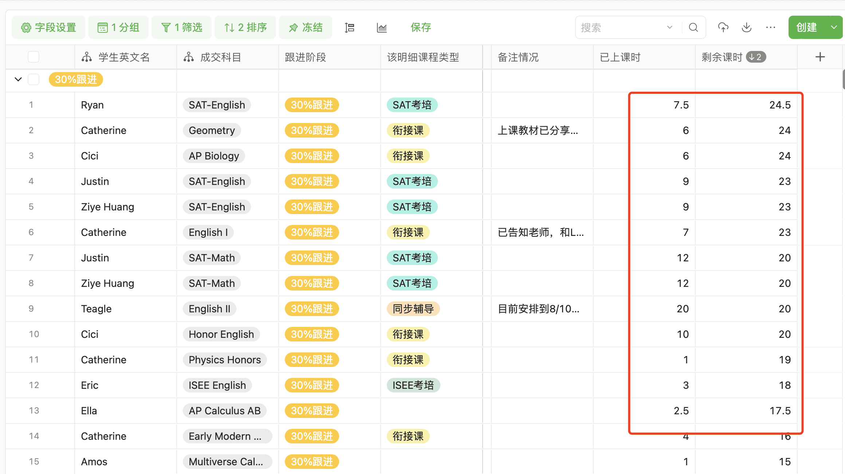Click the 上课教材已分享... note cell
The height and width of the screenshot is (474, 845).
pos(542,130)
